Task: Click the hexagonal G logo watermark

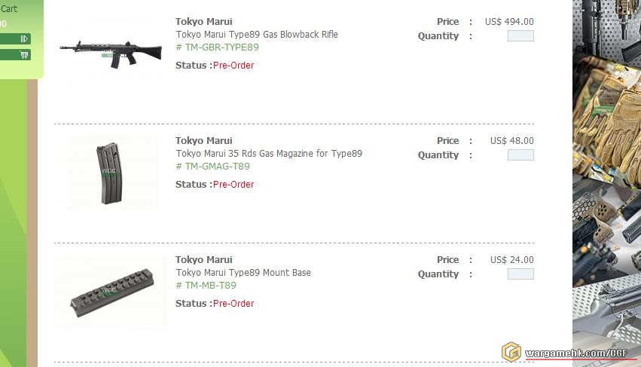Action: point(511,352)
